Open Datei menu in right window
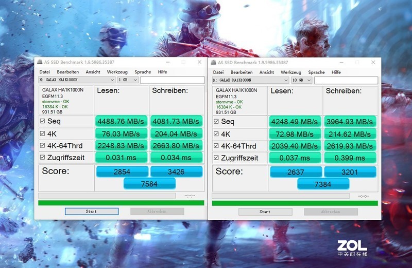The width and height of the screenshot is (412, 268). [218, 72]
